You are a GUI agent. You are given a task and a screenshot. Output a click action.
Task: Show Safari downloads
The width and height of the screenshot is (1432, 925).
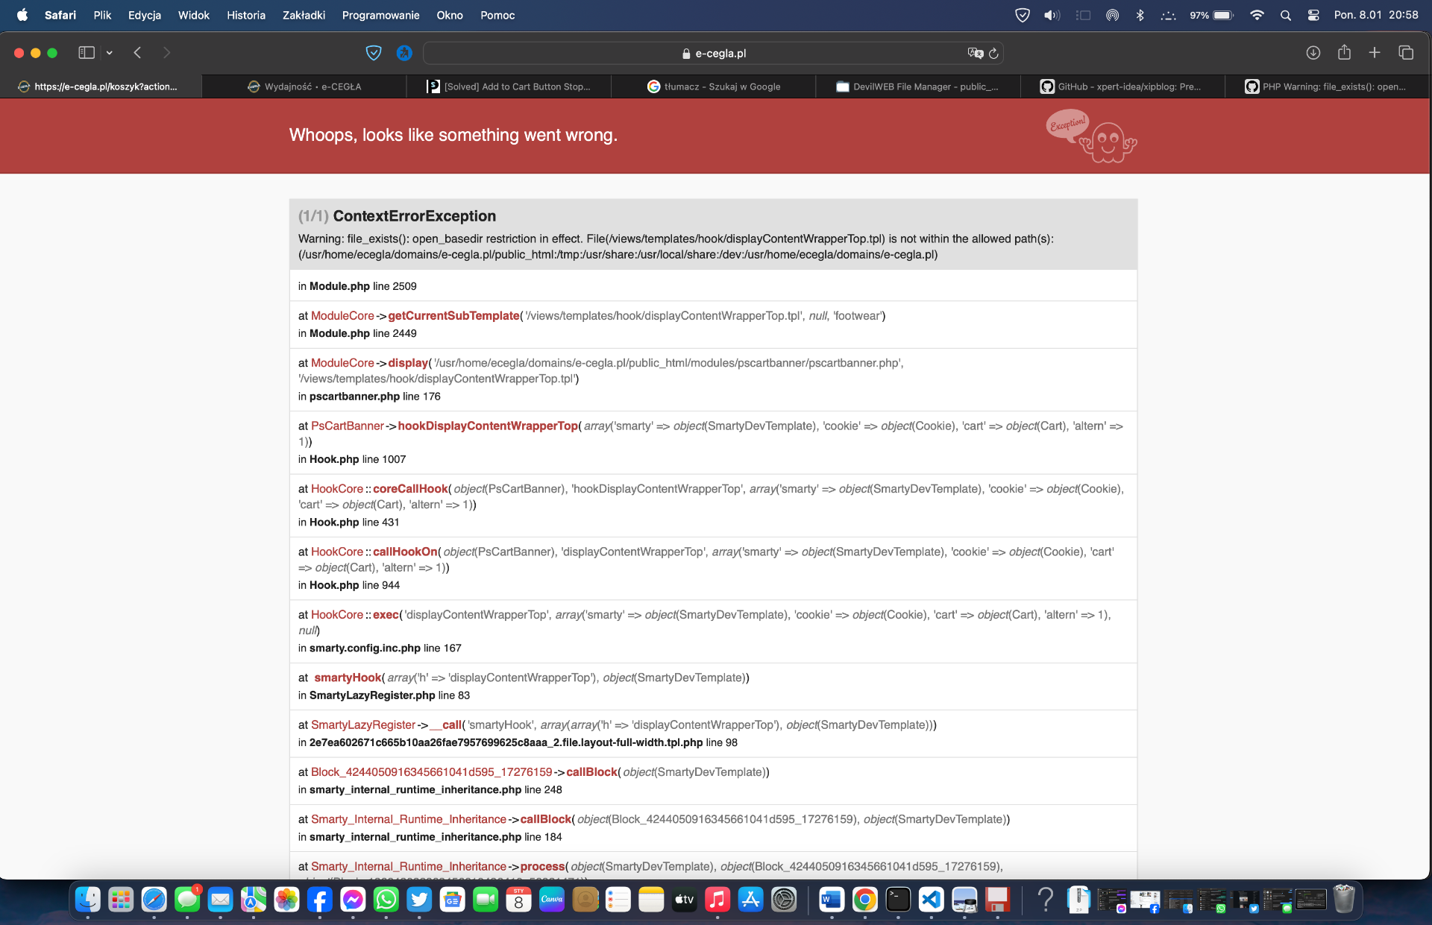1313,53
